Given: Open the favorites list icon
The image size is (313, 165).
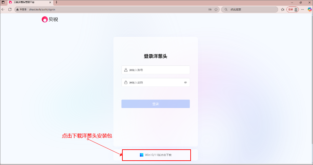Looking at the screenshot, I should tap(282, 9).
